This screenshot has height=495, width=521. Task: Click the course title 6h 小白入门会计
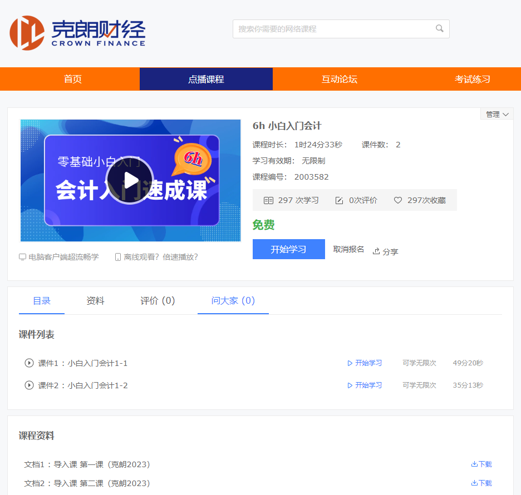287,126
